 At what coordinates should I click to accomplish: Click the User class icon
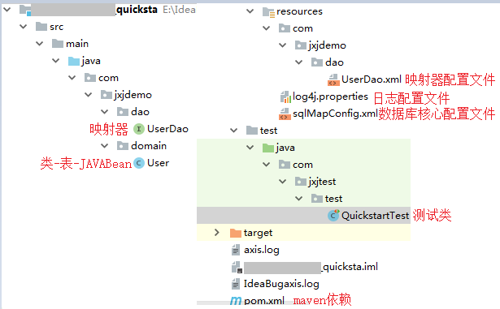[139, 163]
